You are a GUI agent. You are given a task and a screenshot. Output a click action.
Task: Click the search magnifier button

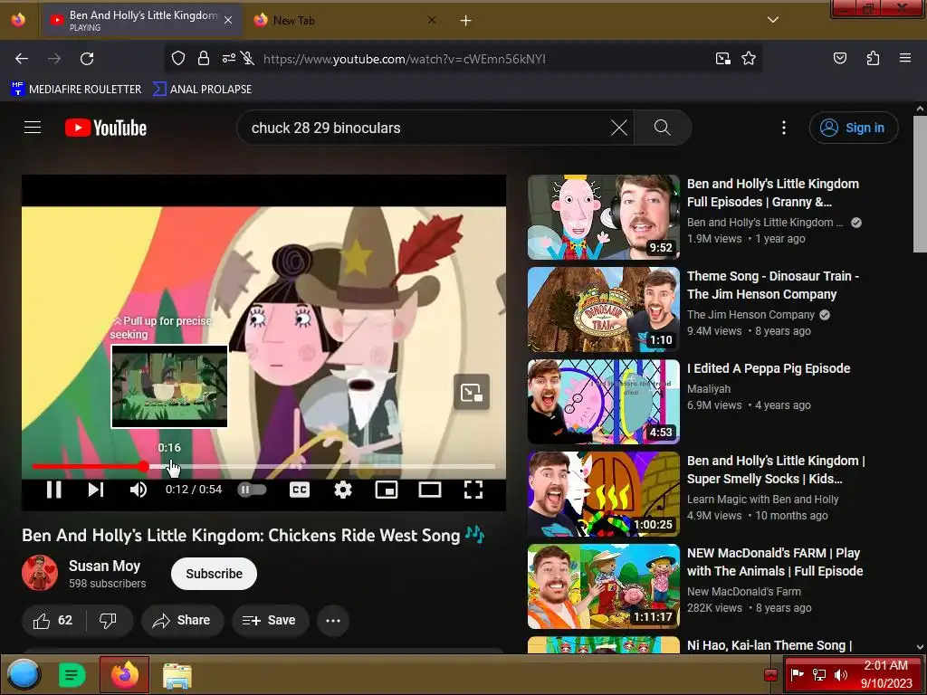pos(662,128)
